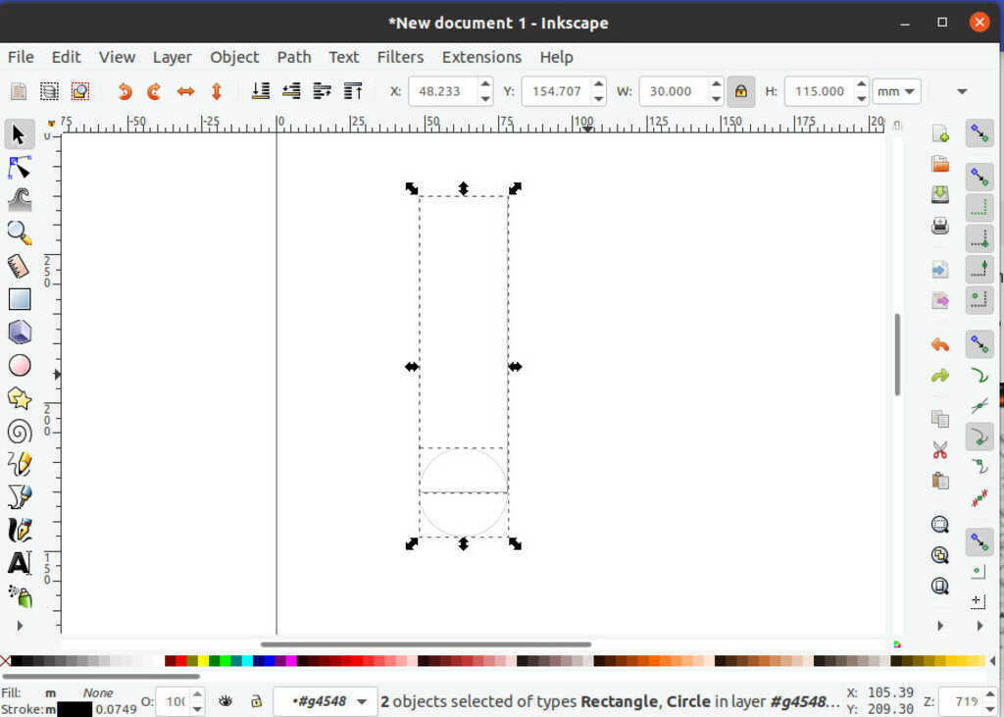This screenshot has width=1004, height=717.
Task: Toggle snap to bounding box edges
Action: point(979,207)
